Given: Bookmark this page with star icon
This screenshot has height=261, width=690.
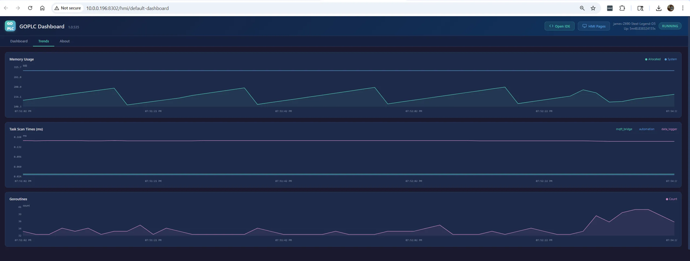Looking at the screenshot, I should (x=593, y=8).
